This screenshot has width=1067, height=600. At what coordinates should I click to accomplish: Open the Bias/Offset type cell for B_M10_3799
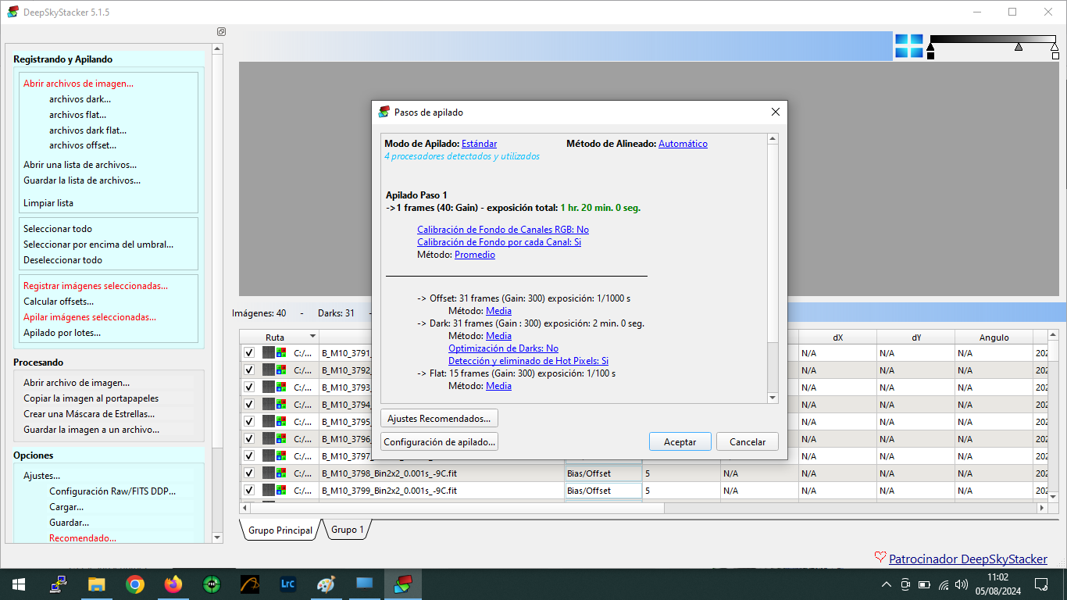pos(602,491)
